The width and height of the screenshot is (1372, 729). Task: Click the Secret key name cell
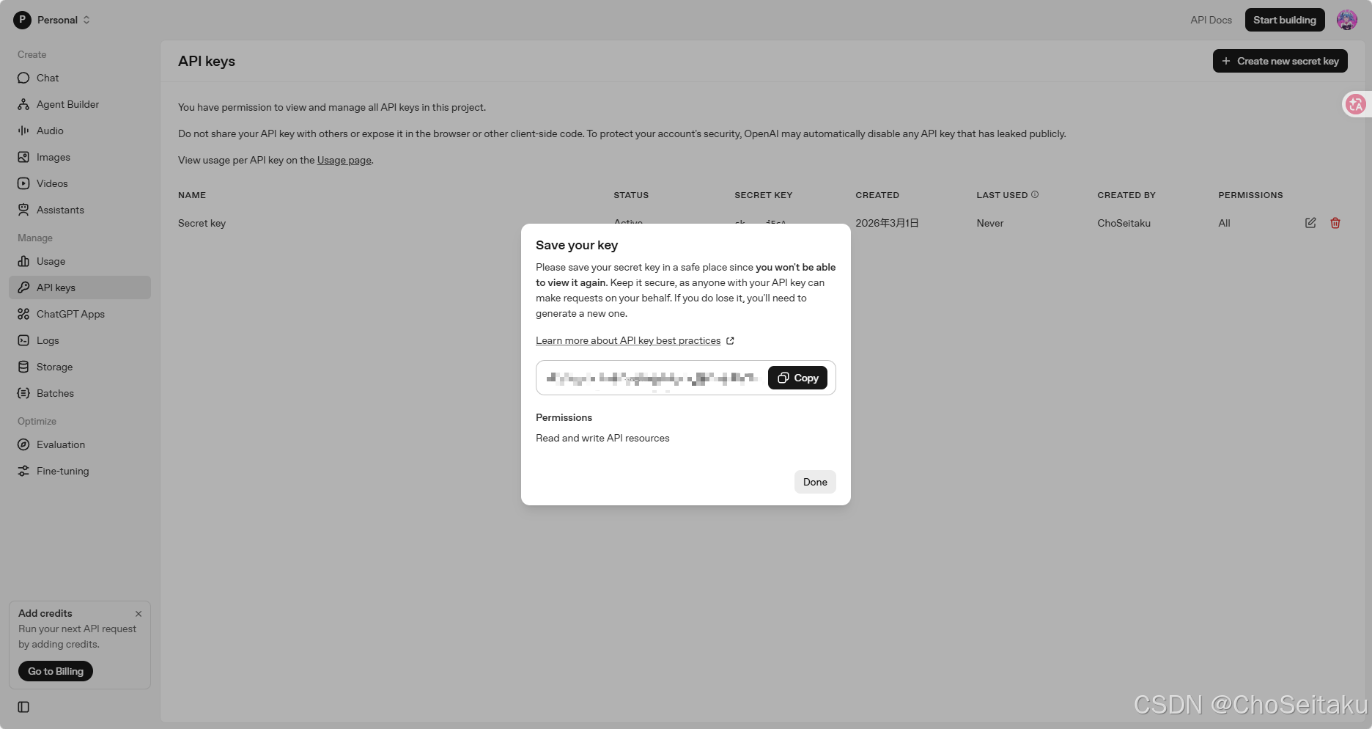(202, 223)
